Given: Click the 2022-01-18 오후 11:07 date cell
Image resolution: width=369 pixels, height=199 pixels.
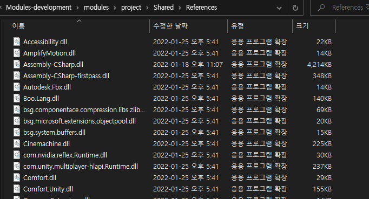Looking at the screenshot, I should (188, 64).
